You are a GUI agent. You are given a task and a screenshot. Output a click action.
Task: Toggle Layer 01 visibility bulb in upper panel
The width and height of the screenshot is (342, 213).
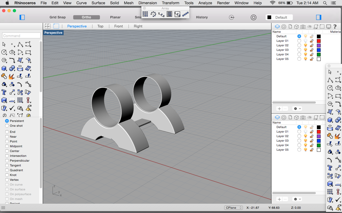[305, 41]
